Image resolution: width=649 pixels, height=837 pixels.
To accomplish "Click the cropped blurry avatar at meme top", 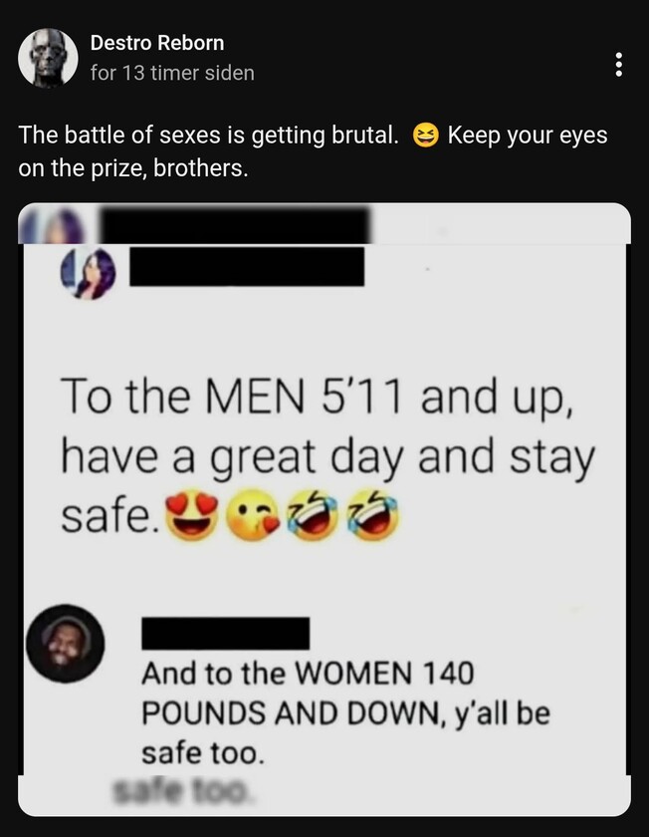I will (x=53, y=226).
